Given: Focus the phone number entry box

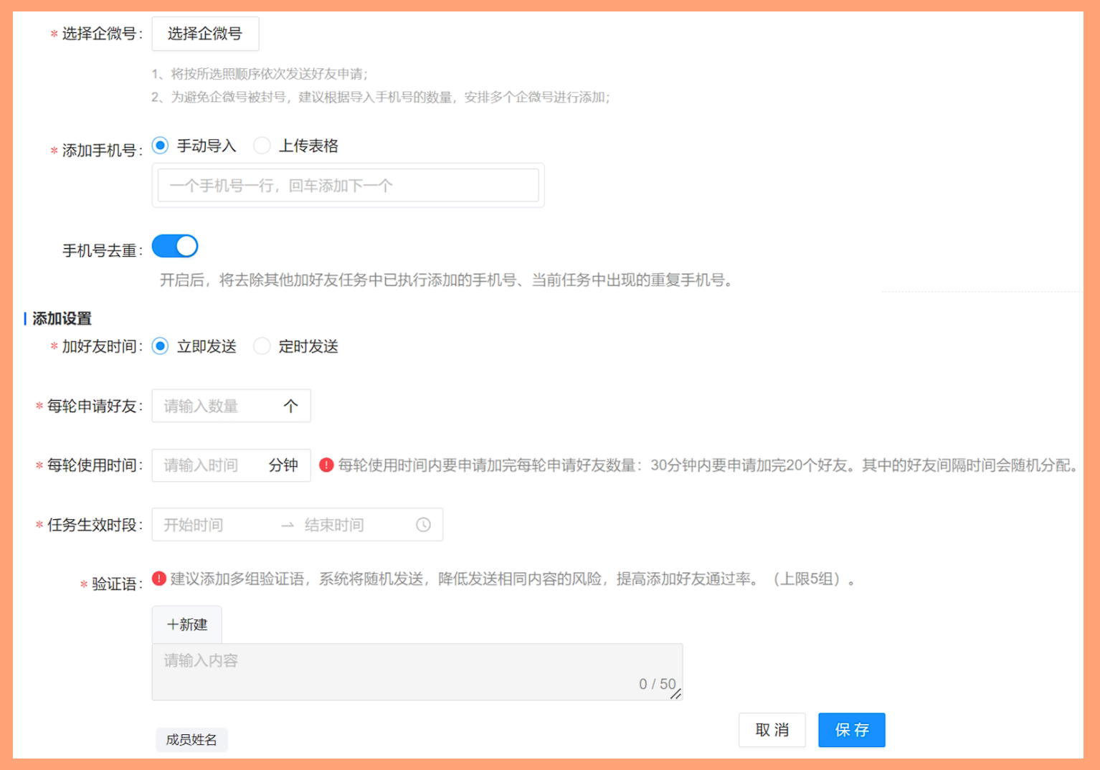Looking at the screenshot, I should click(x=348, y=186).
